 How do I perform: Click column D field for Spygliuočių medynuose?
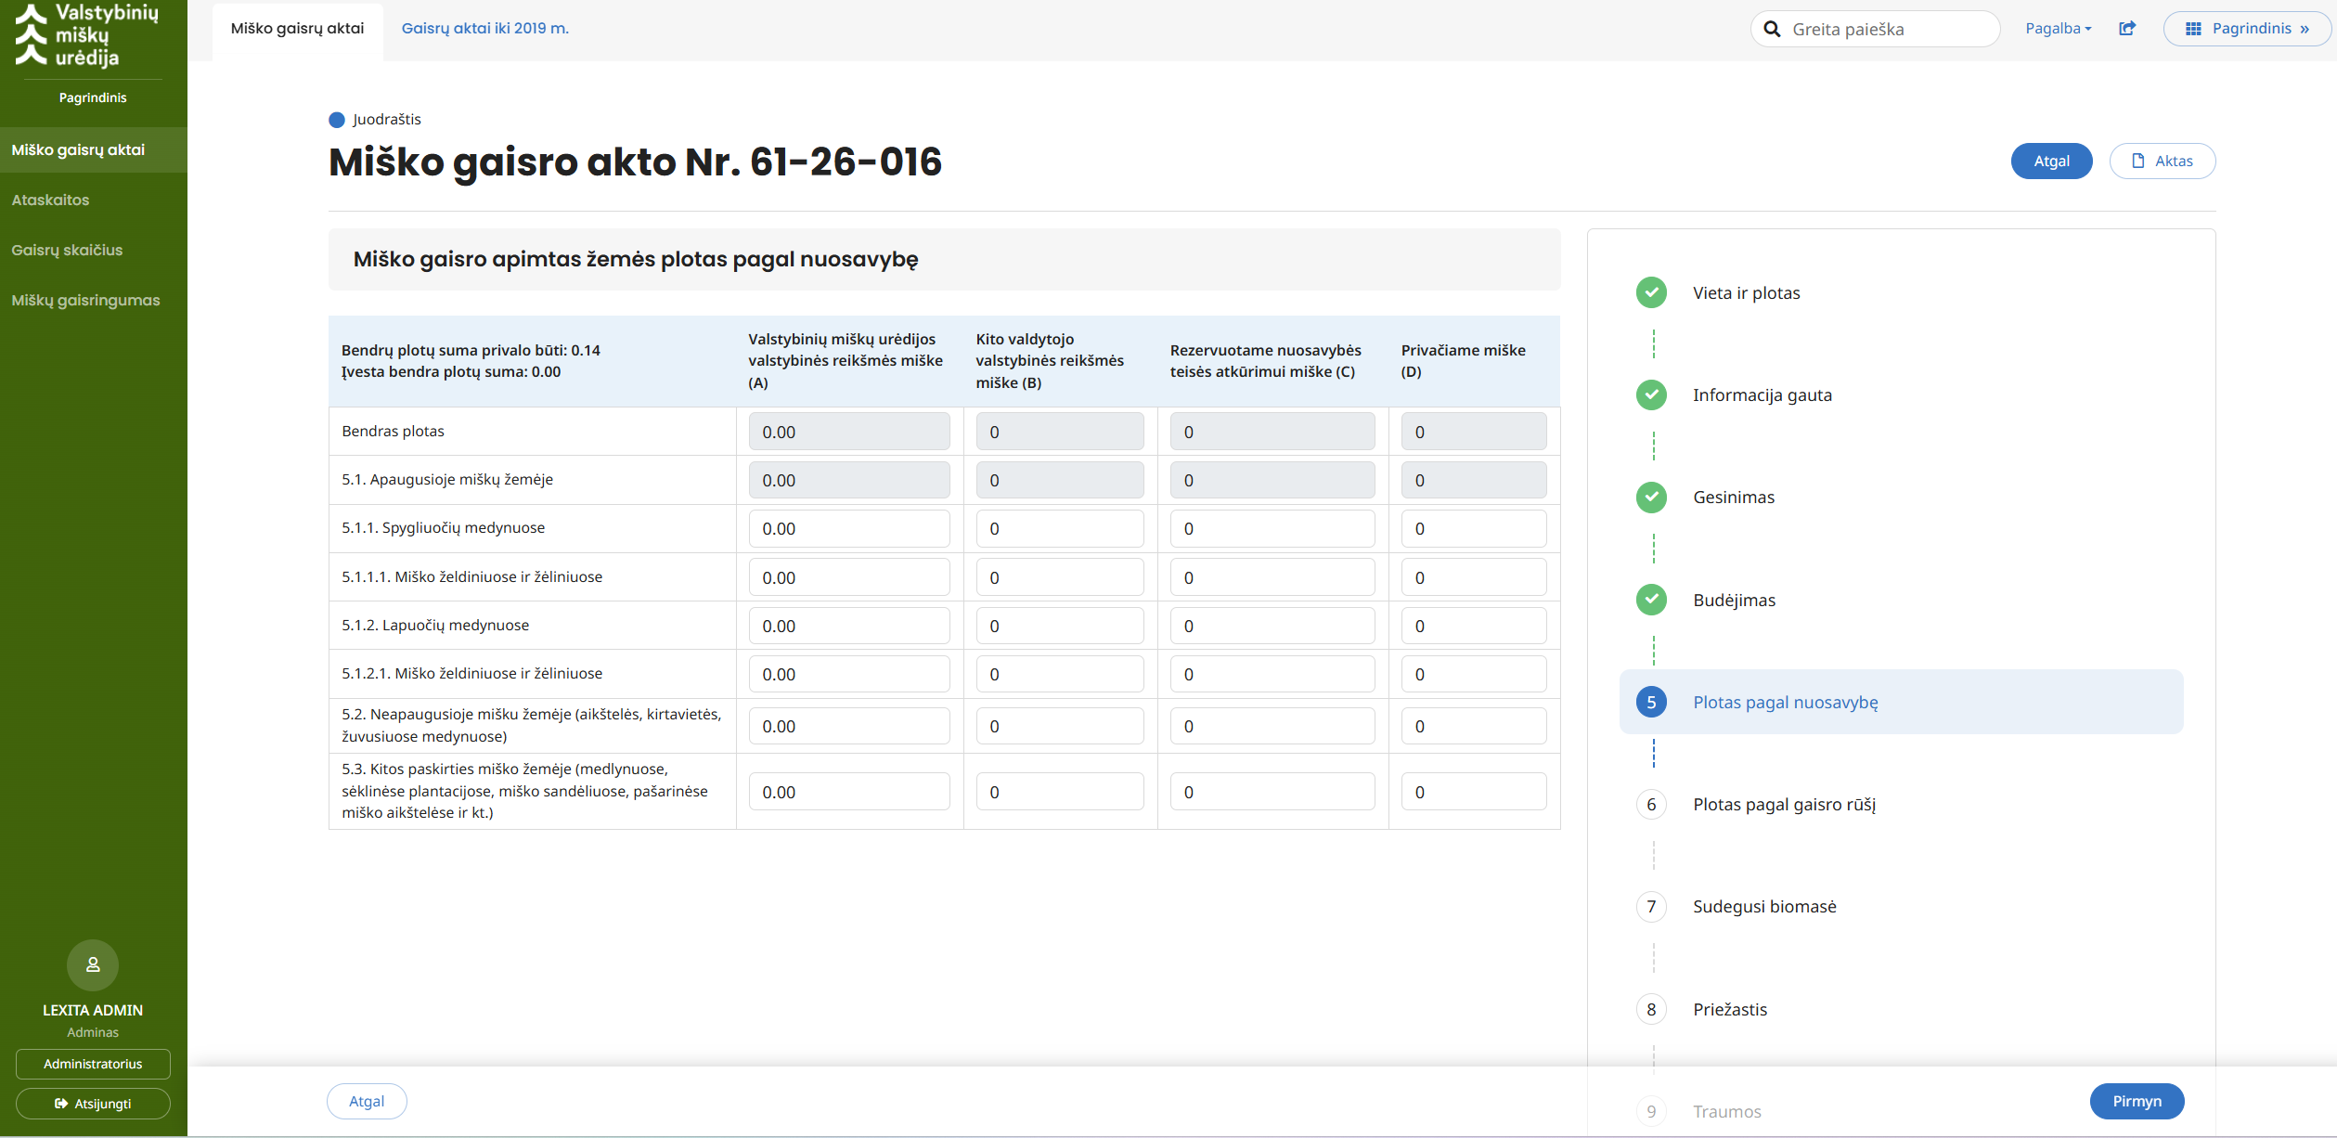point(1474,528)
